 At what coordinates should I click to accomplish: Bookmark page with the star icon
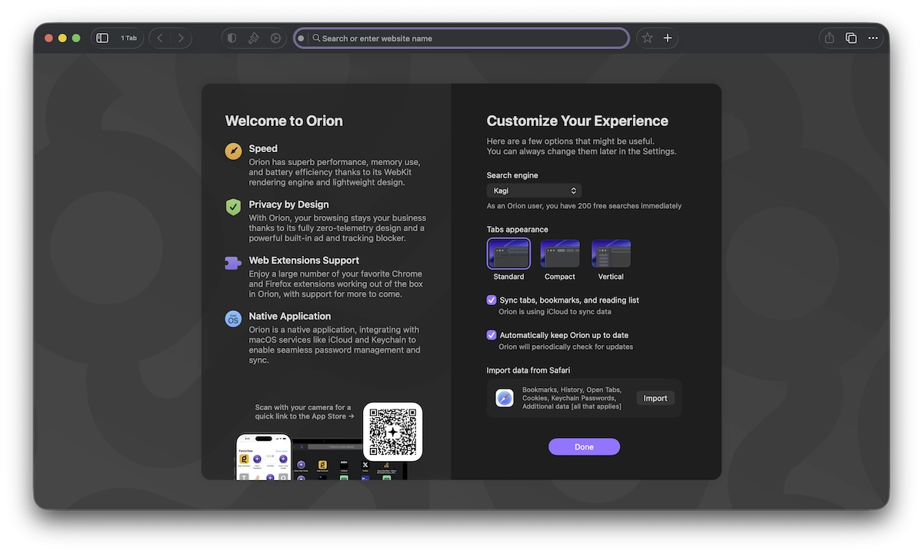[647, 38]
